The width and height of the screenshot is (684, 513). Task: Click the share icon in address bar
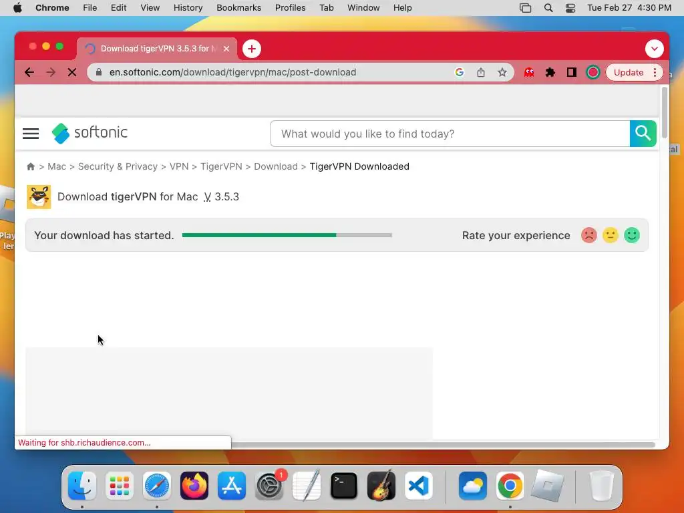pos(481,72)
